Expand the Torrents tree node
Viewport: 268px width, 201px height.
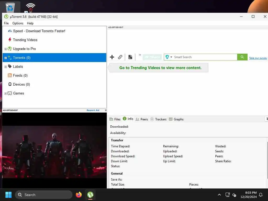tap(5, 58)
